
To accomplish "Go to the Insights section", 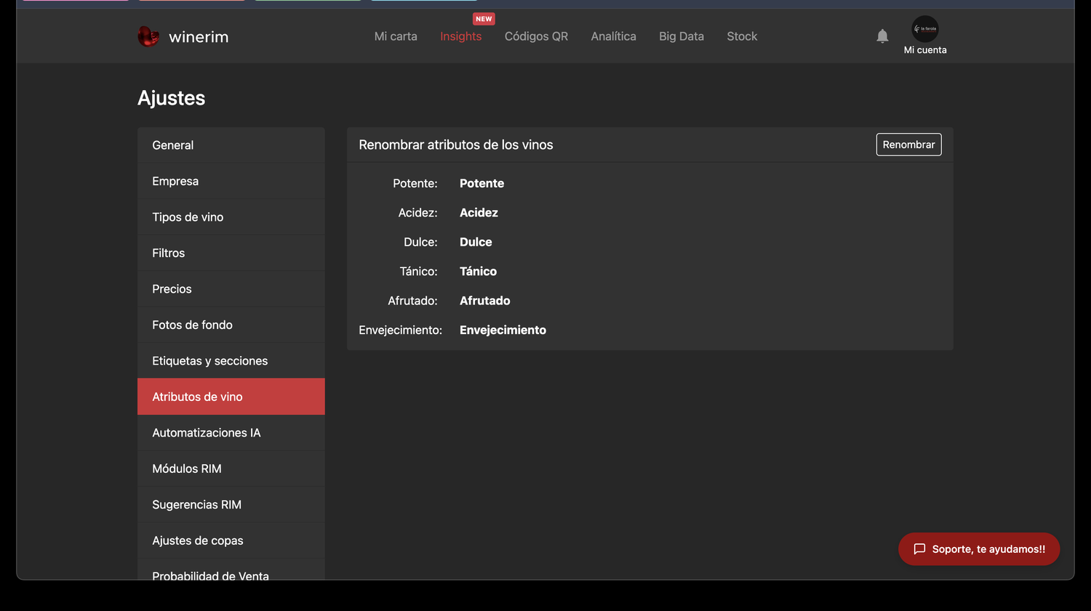I will (x=461, y=36).
